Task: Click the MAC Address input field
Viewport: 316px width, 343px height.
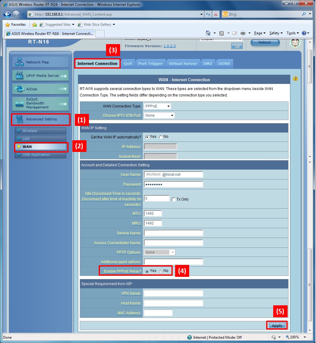Action: coord(158,313)
